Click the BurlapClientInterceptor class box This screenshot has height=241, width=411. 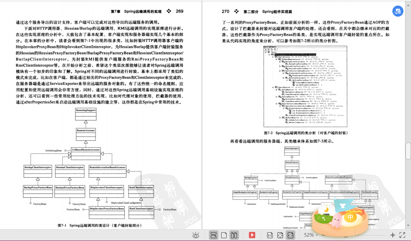click(38, 171)
